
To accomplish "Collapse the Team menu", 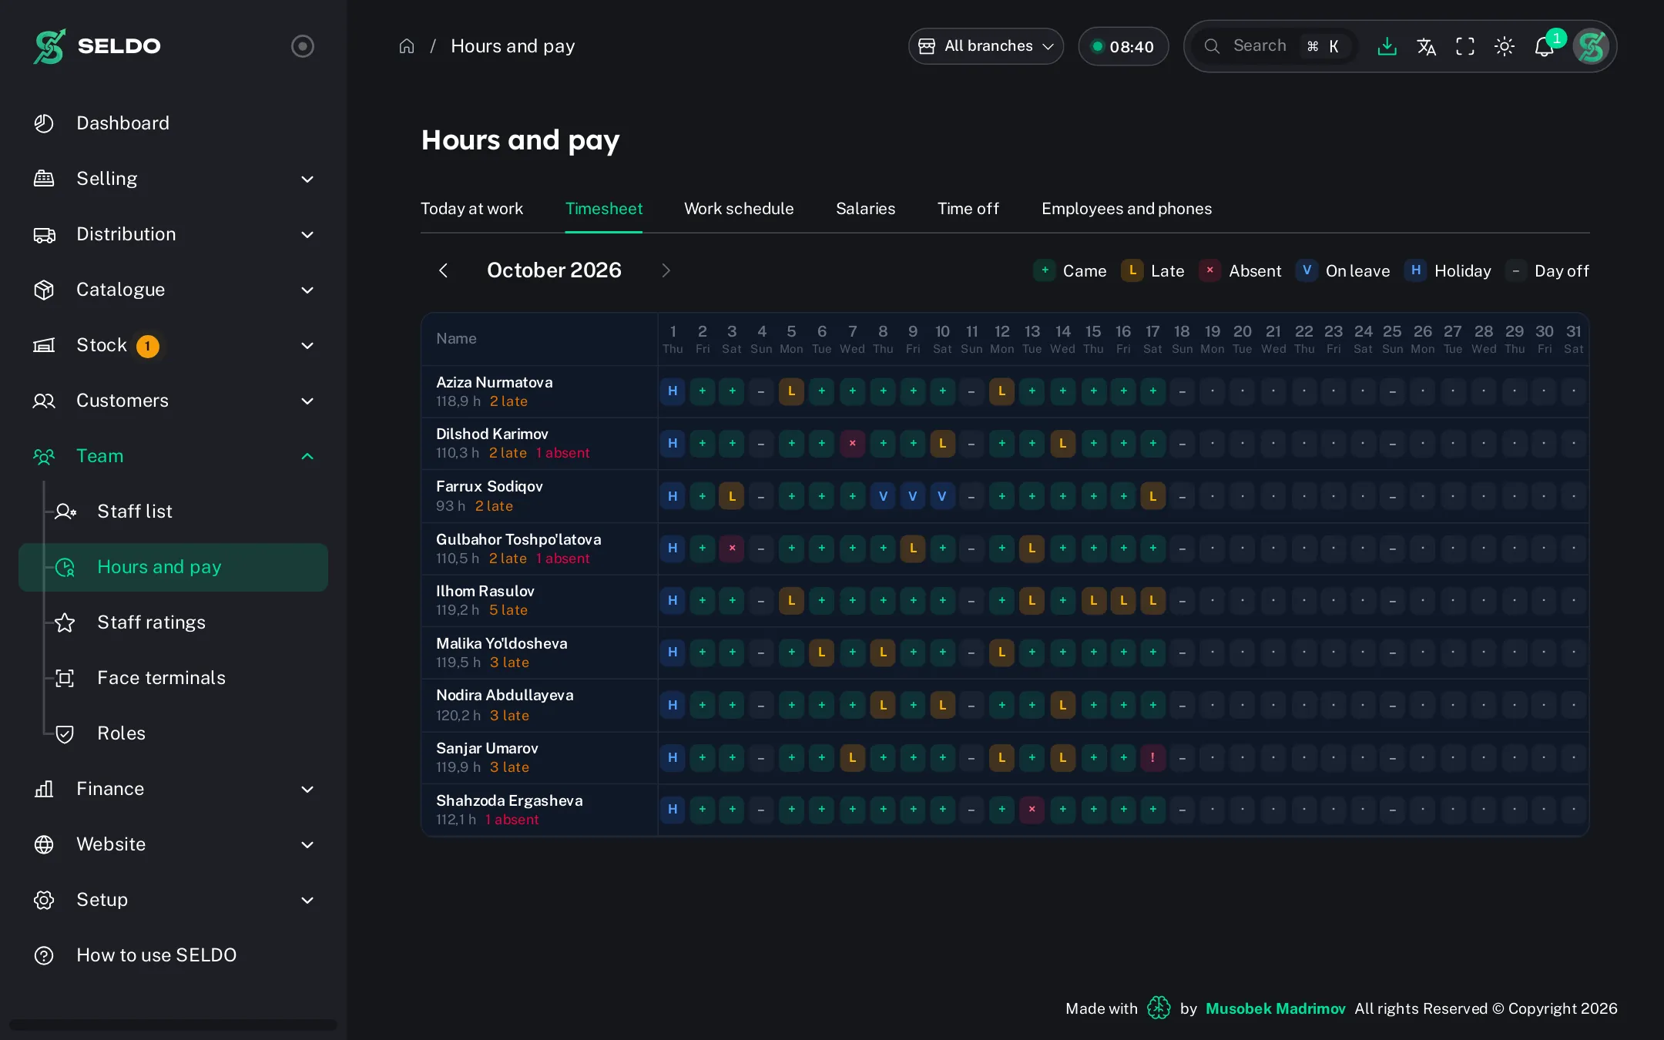I will 173,456.
